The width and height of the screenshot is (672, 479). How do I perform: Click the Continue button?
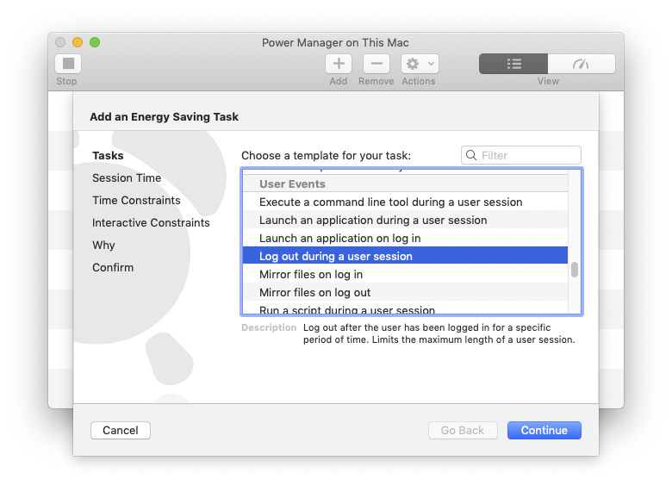coord(544,430)
